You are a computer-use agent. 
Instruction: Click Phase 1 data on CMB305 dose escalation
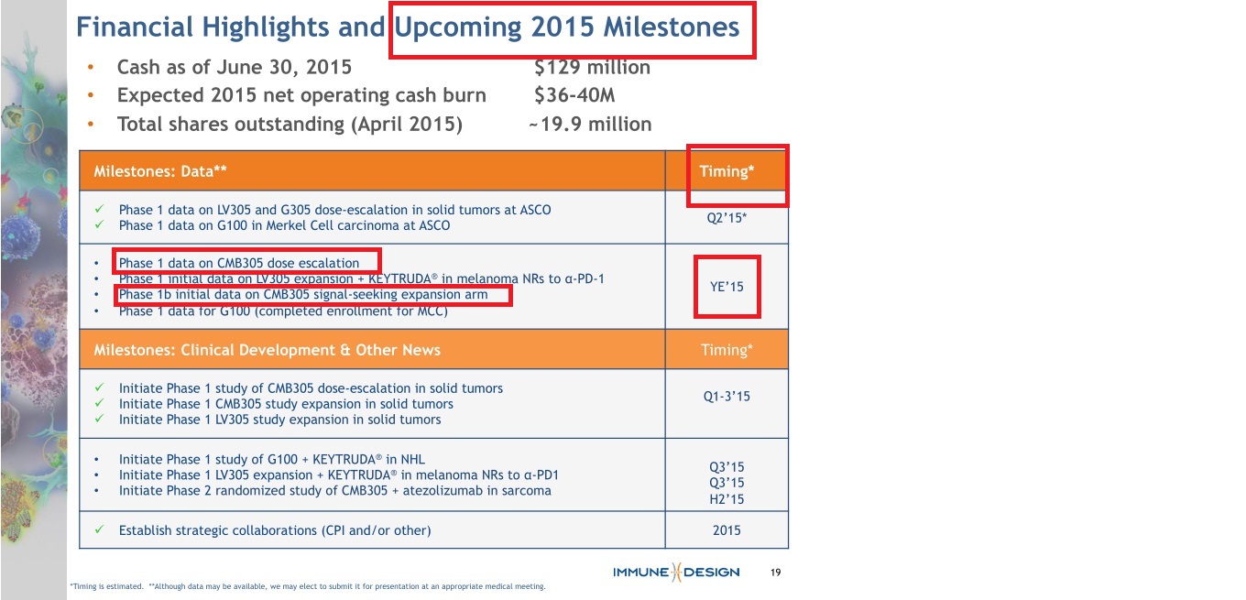[239, 263]
